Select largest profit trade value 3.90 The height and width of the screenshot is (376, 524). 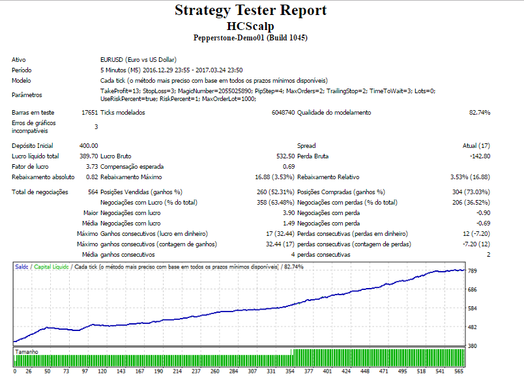click(289, 213)
